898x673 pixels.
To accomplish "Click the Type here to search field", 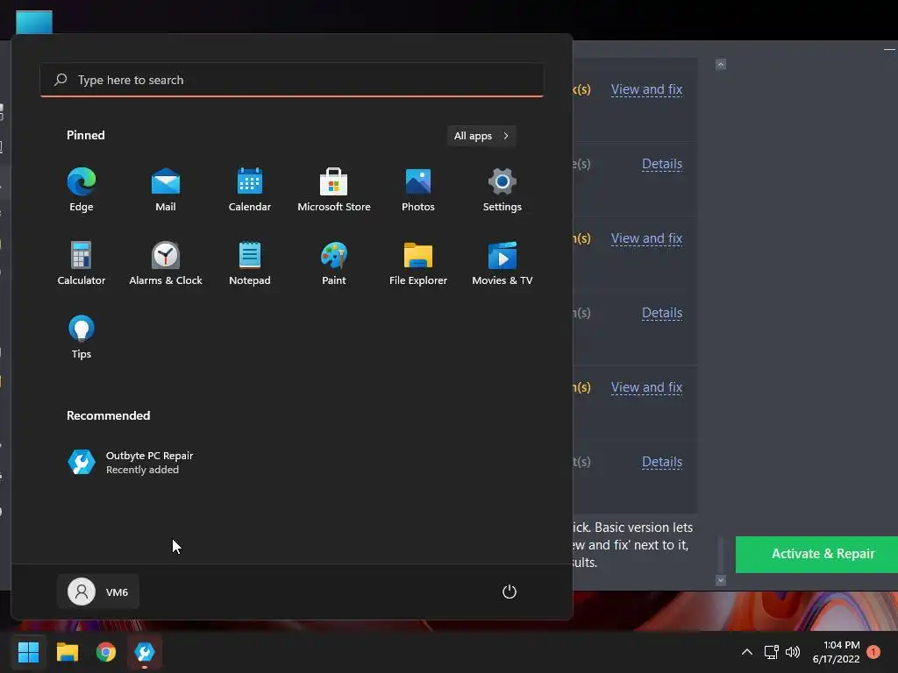I will 292,80.
